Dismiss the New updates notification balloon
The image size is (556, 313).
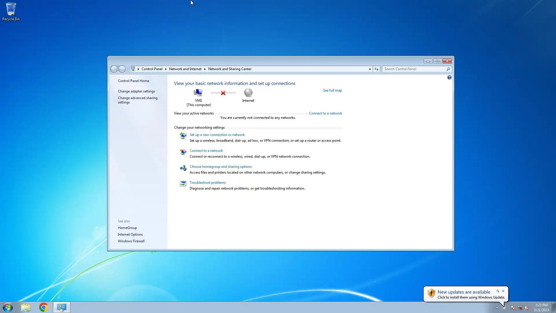[x=503, y=291]
